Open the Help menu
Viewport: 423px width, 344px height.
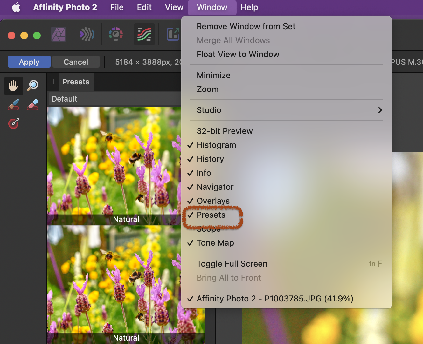point(249,7)
